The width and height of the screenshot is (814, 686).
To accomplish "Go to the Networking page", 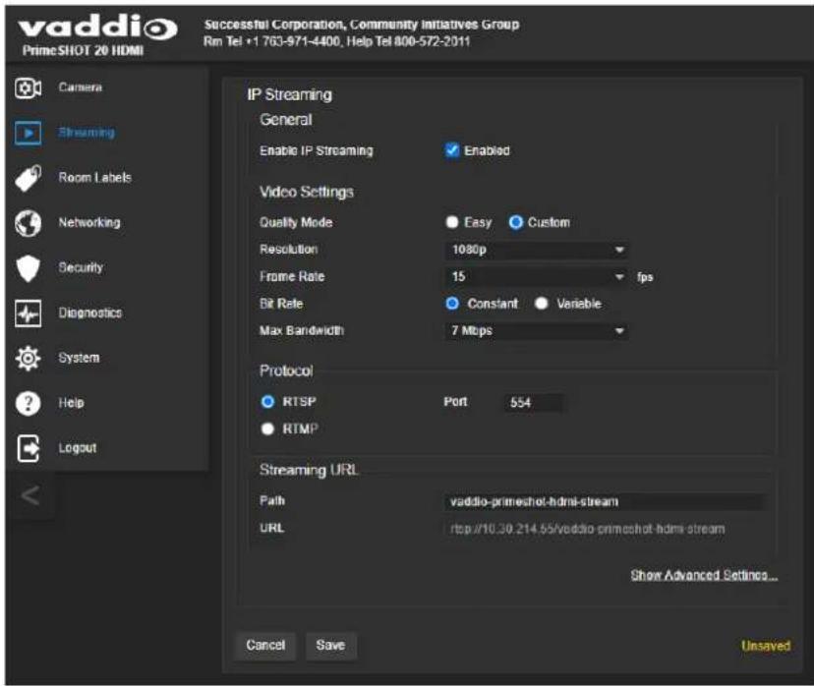I will (89, 223).
